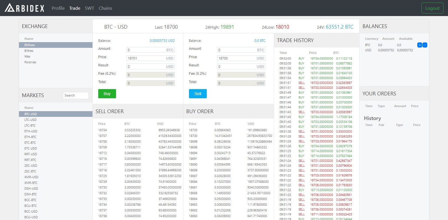Click the 0.00005752 USD balance link
The height and width of the screenshot is (220, 448).
(162, 41)
